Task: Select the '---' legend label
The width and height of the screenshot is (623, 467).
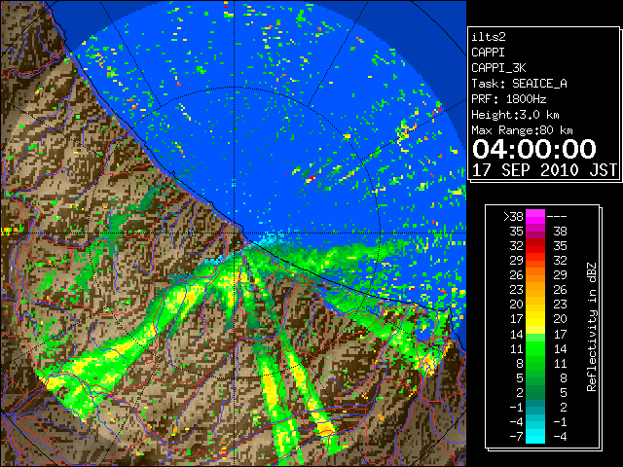Action: click(557, 217)
